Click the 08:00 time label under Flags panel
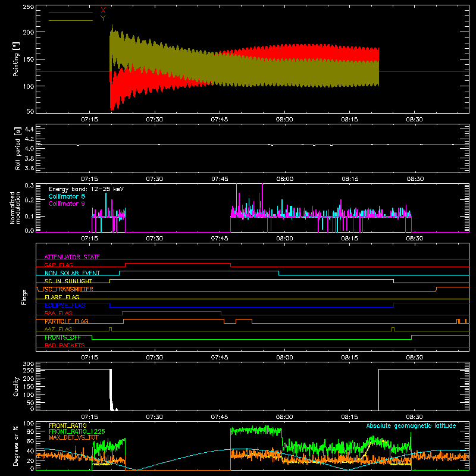Screen dimensions: 476x476 point(284,358)
